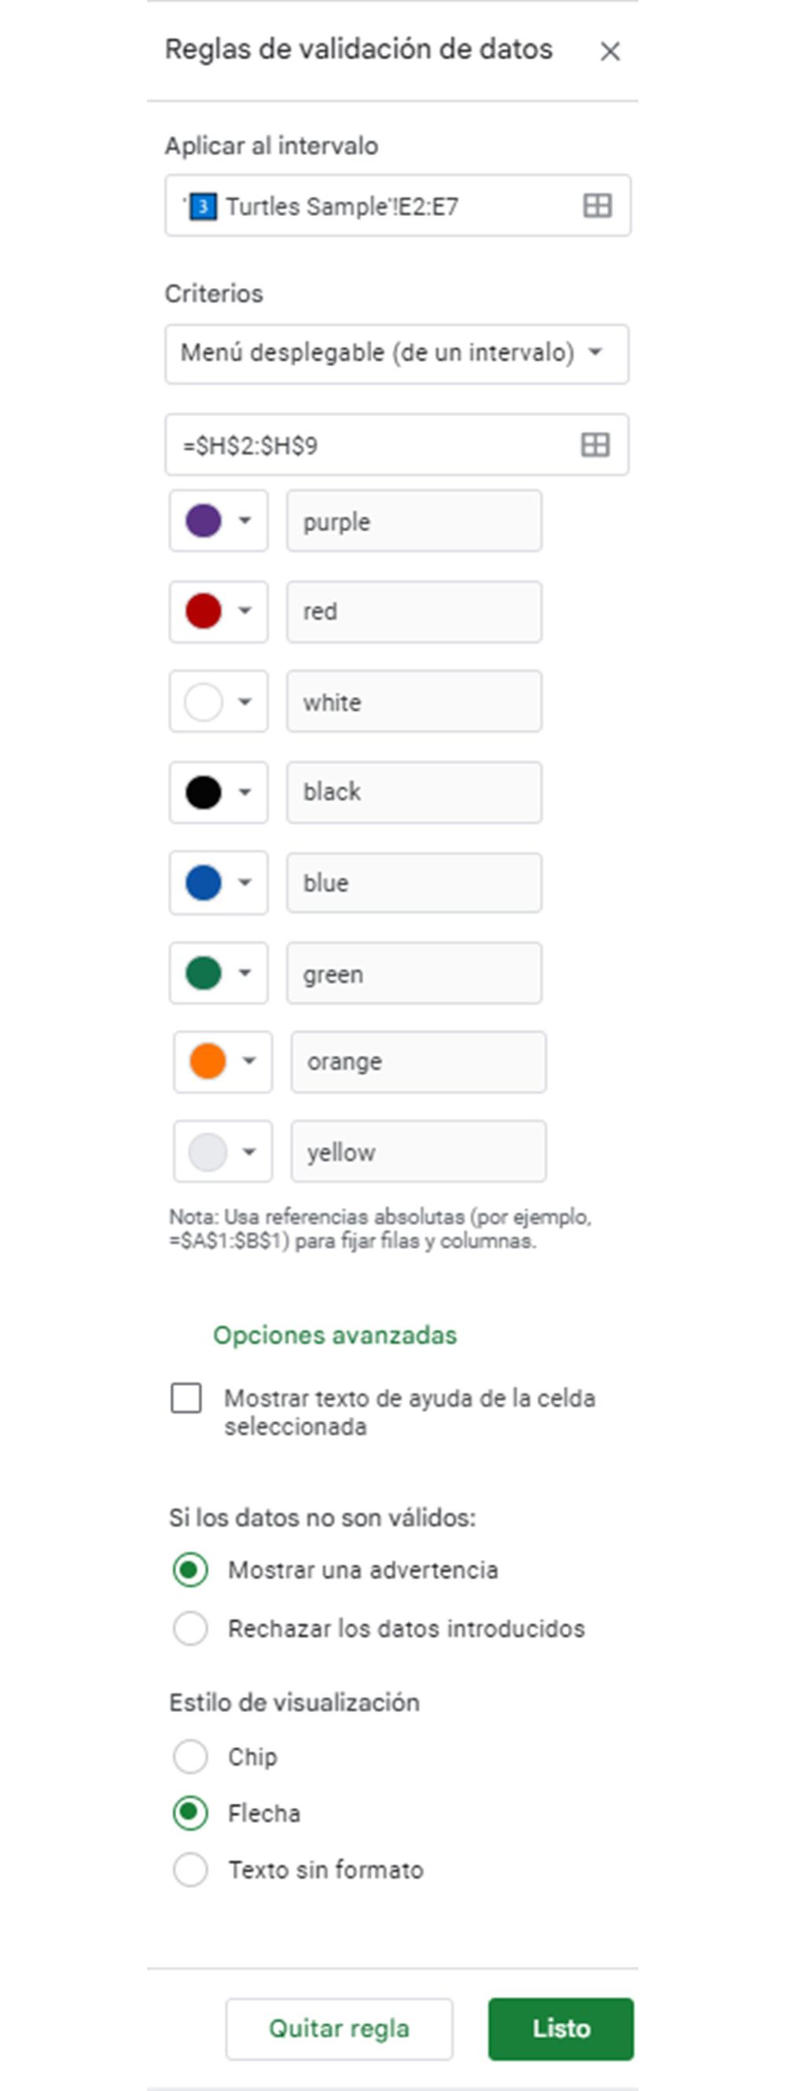Switch display style to Chip
786x2091 pixels.
click(x=190, y=1757)
